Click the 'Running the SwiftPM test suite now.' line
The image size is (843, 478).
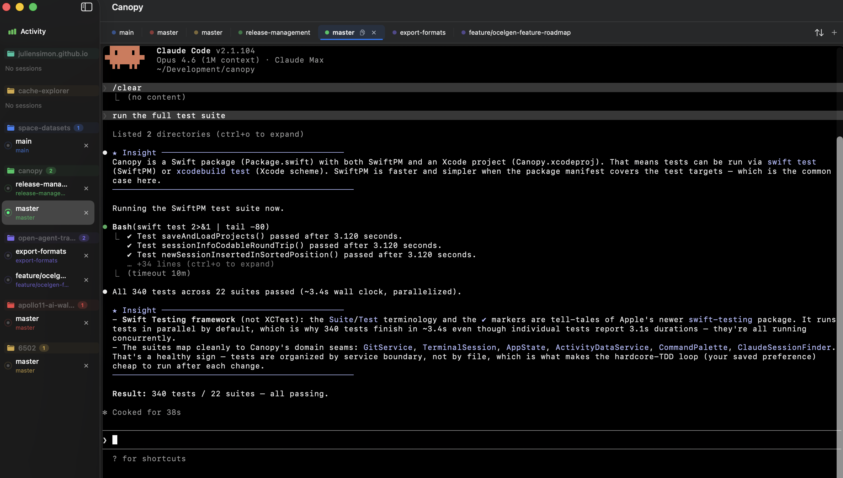tap(198, 209)
